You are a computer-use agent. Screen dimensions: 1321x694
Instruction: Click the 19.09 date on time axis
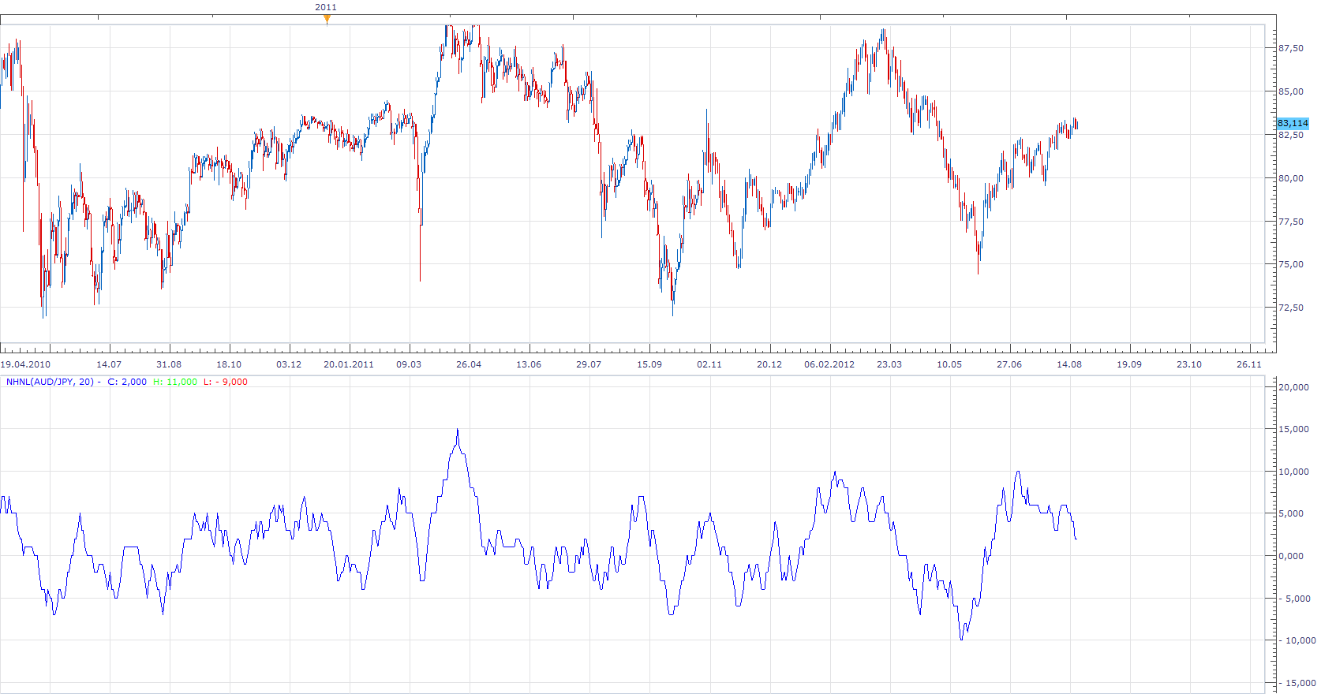pyautogui.click(x=1129, y=364)
